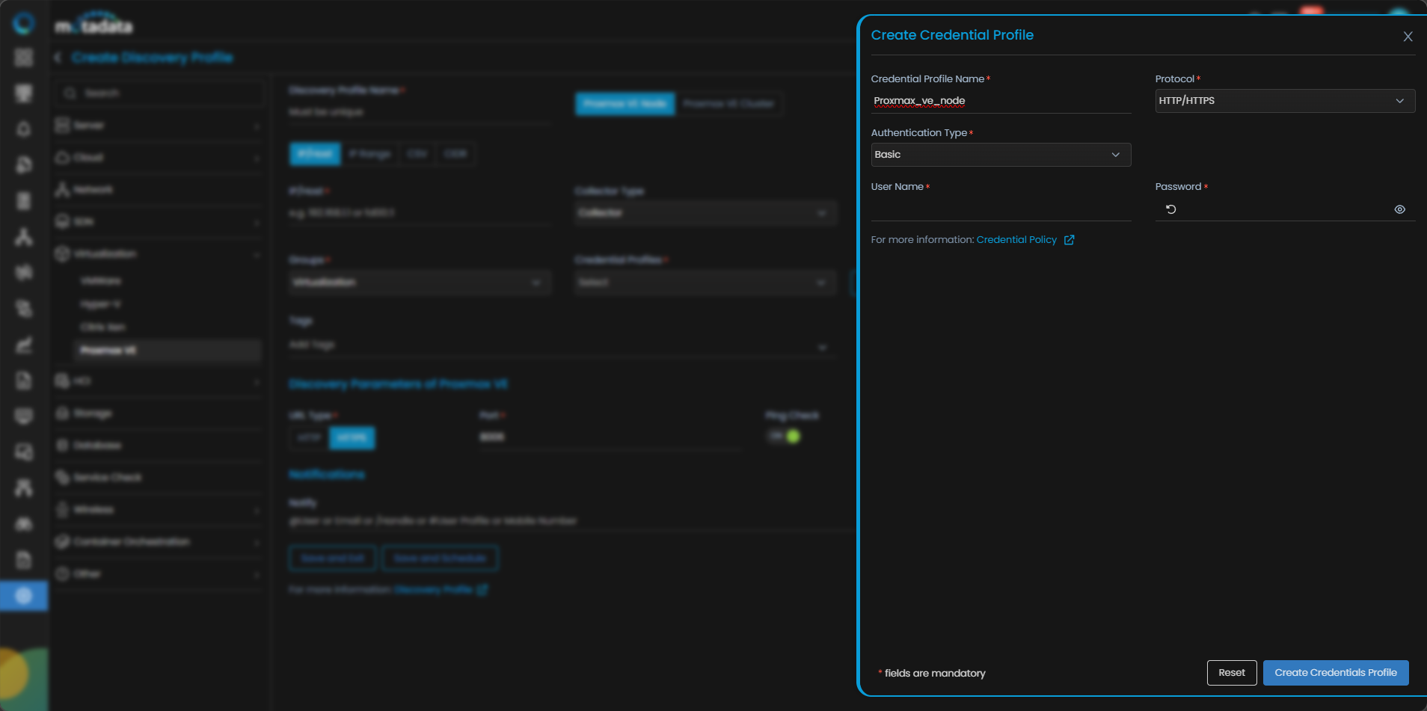Select the HTTPS URL type option

coord(352,437)
